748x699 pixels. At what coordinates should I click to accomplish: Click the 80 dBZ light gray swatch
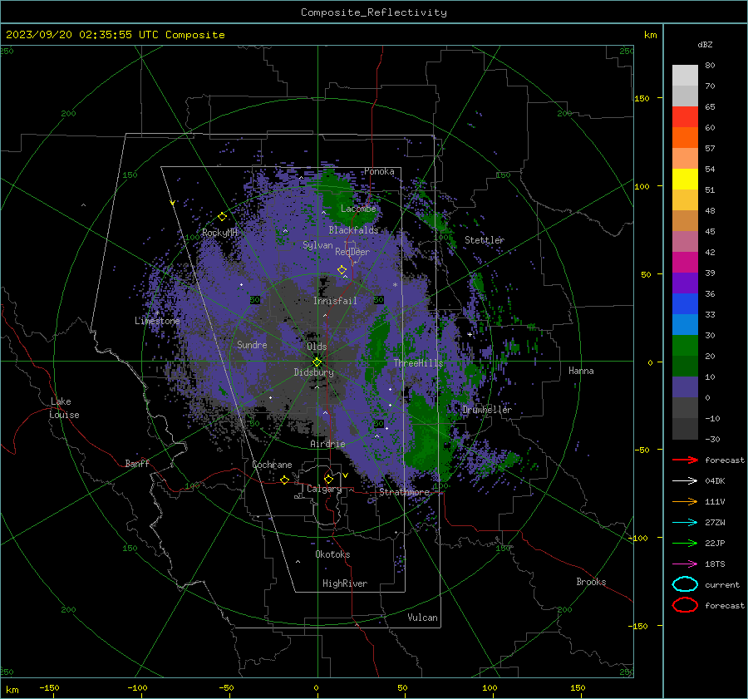pyautogui.click(x=685, y=75)
